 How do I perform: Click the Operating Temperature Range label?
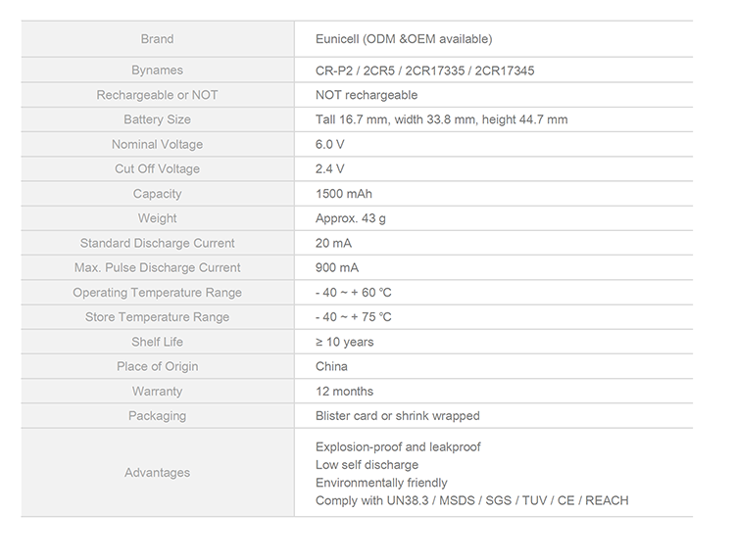point(158,292)
